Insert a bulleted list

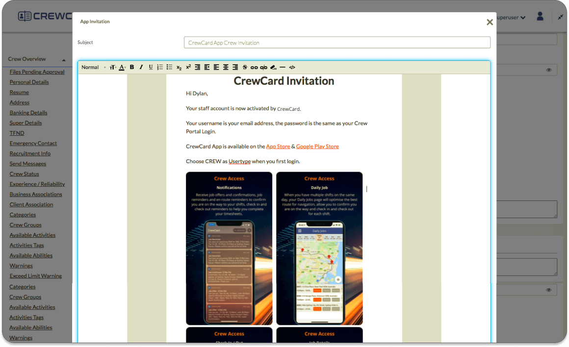[169, 67]
